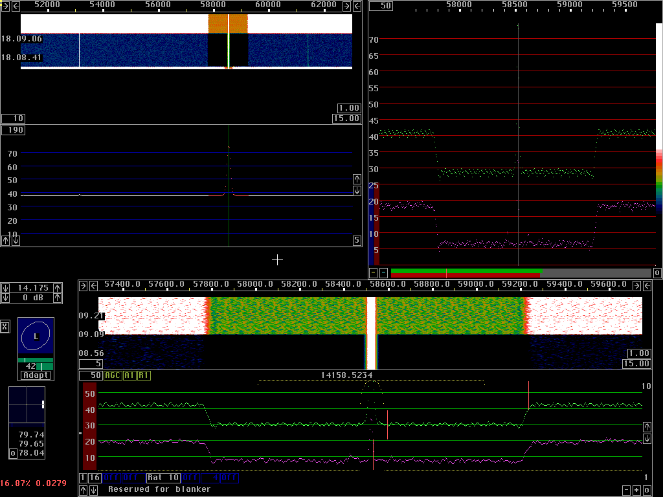Screen dimensions: 663x497
Task: Click the down arrow on the baseband graph's right edge
Action: click(x=647, y=439)
